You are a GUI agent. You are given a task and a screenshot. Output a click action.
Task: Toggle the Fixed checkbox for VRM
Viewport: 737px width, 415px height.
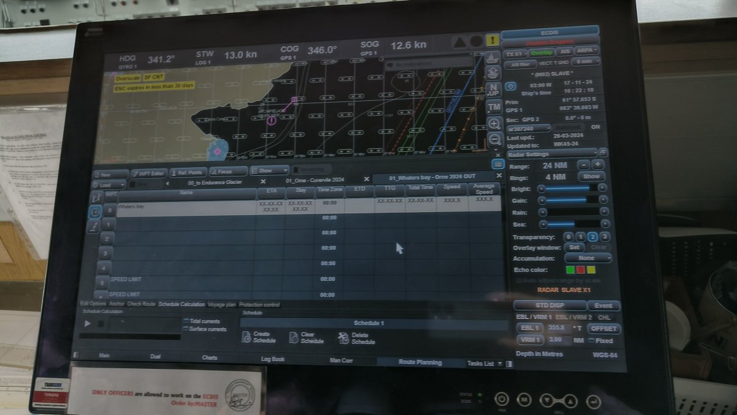click(x=591, y=341)
